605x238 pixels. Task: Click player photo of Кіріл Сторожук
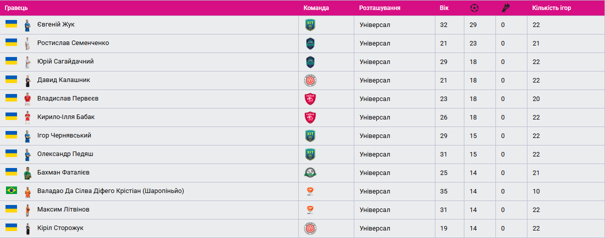tap(28, 228)
